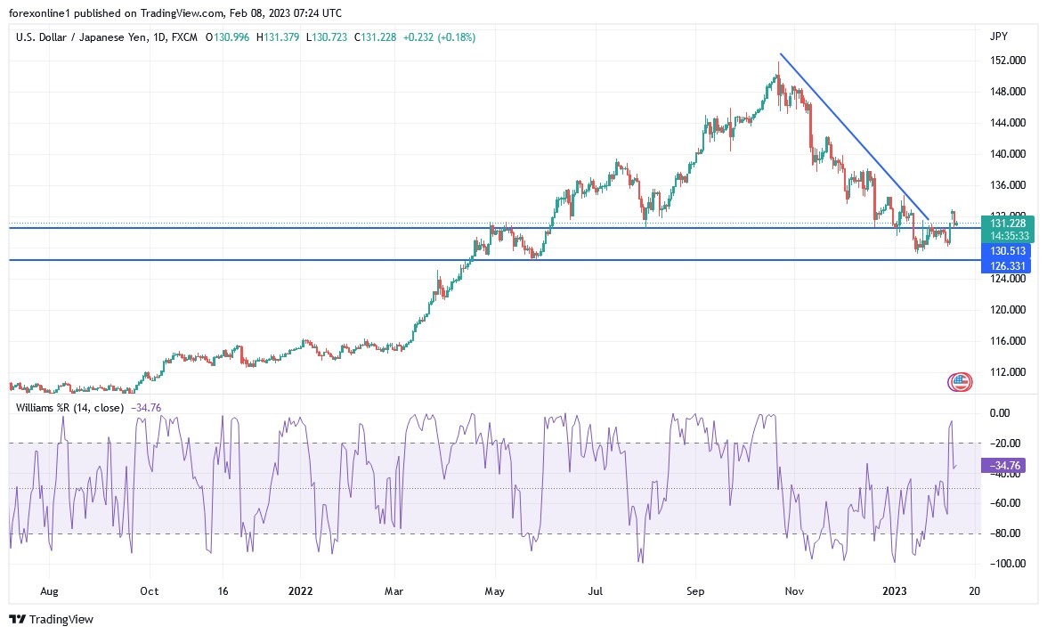Click the 2022 label on time axis

click(301, 591)
